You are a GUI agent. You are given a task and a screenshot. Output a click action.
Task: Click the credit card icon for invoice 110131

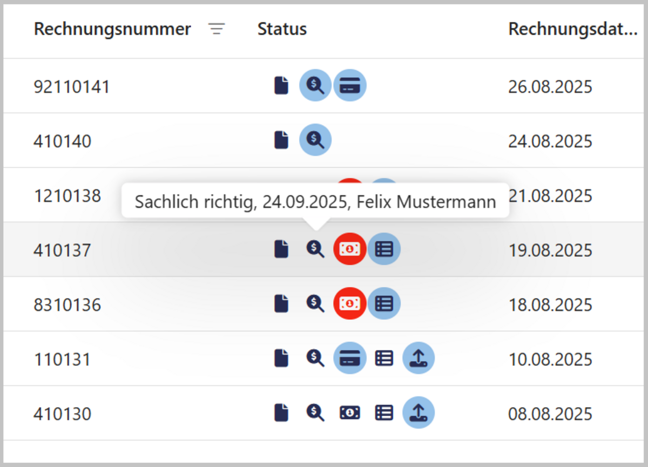(x=349, y=358)
